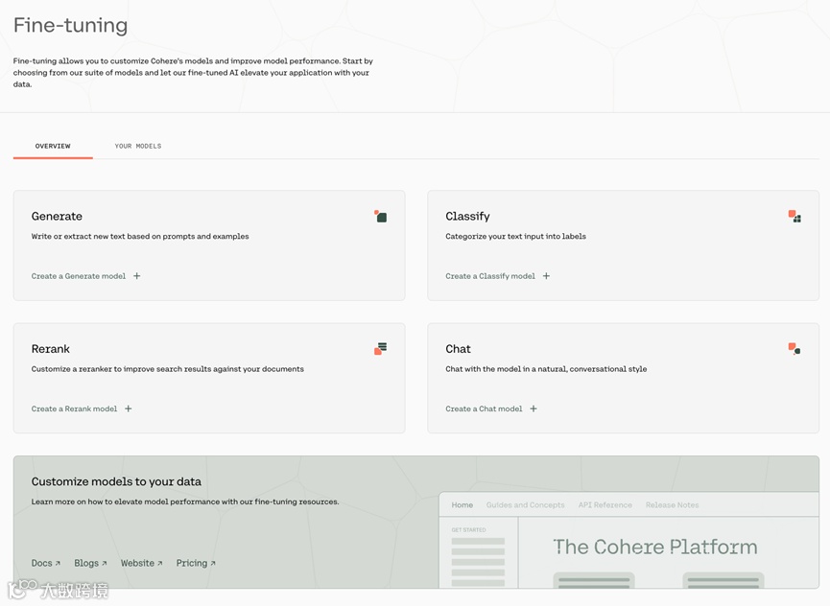Viewport: 830px width, 606px height.
Task: Click the Classify card icon
Action: click(794, 217)
